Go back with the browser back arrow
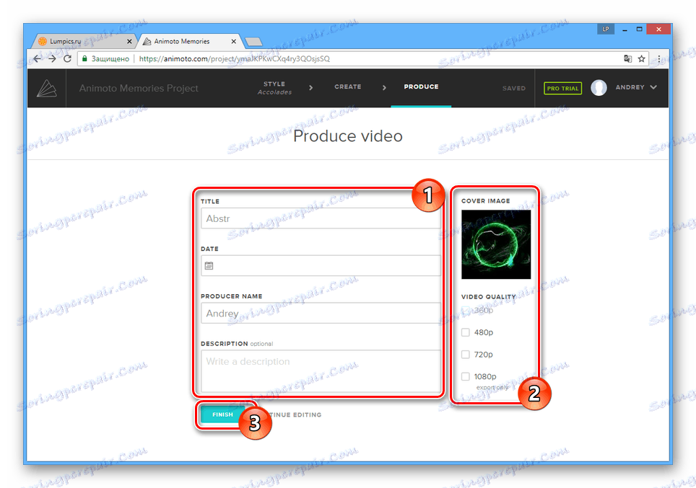This screenshot has height=488, width=696. [x=38, y=58]
